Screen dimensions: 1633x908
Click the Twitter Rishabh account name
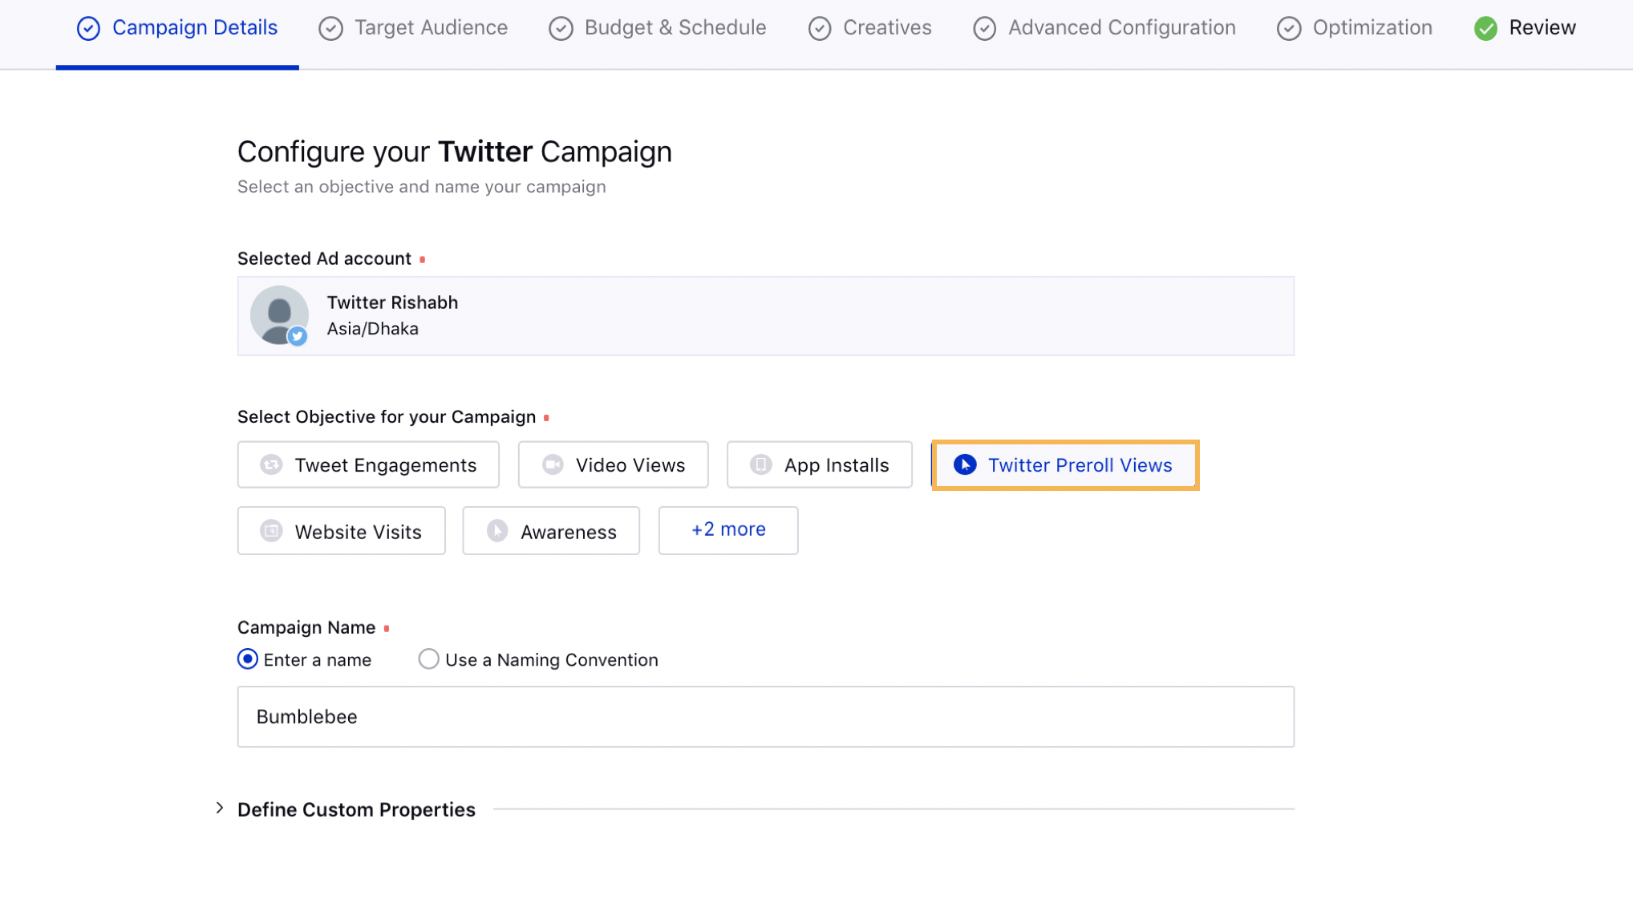(392, 302)
